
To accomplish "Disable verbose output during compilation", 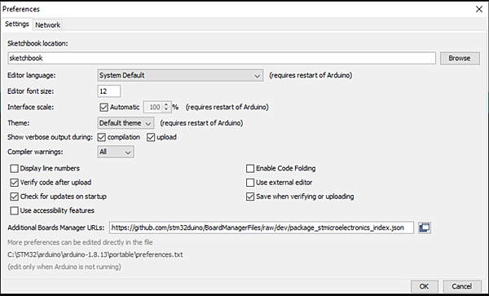I will (102, 137).
